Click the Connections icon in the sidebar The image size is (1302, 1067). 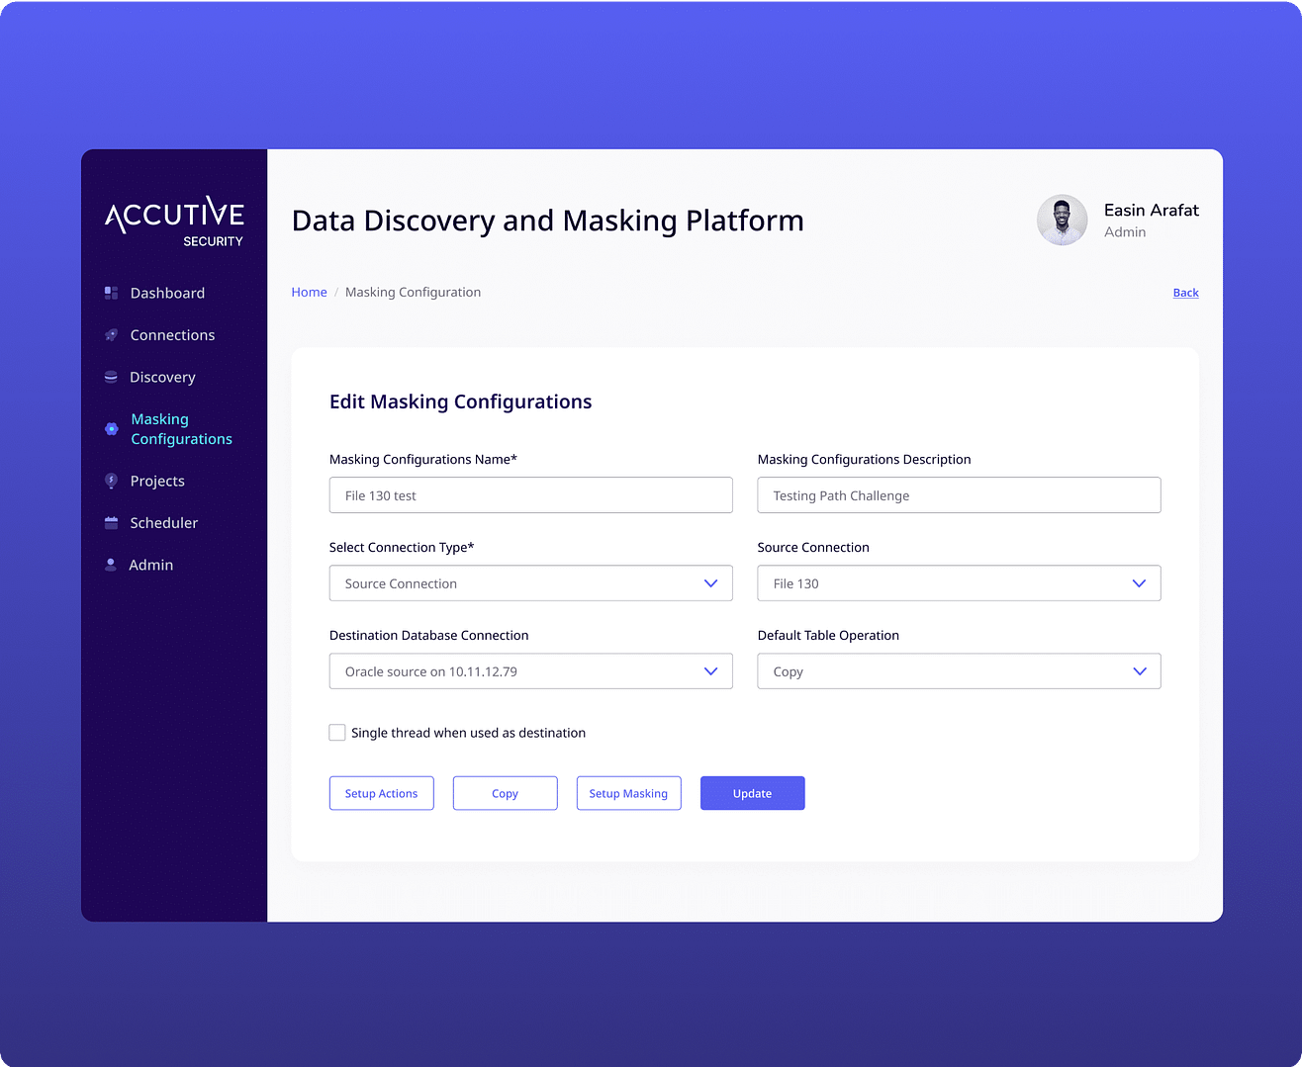(110, 334)
